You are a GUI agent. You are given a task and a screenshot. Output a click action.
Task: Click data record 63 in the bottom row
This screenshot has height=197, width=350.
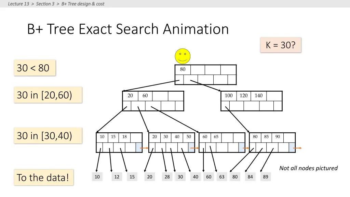coord(221,177)
